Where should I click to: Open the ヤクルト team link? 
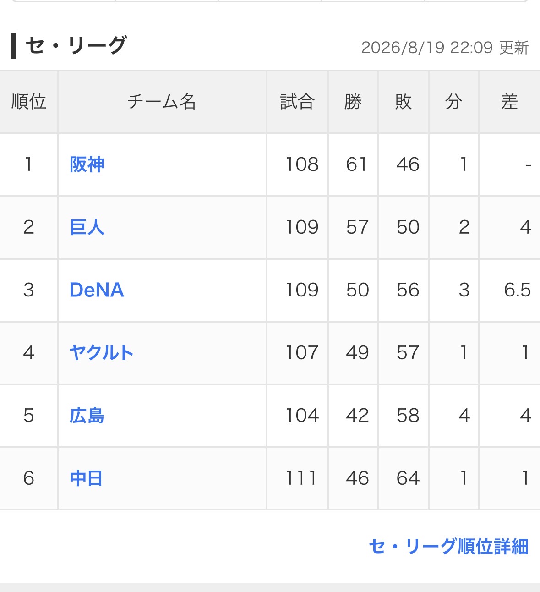tap(101, 353)
